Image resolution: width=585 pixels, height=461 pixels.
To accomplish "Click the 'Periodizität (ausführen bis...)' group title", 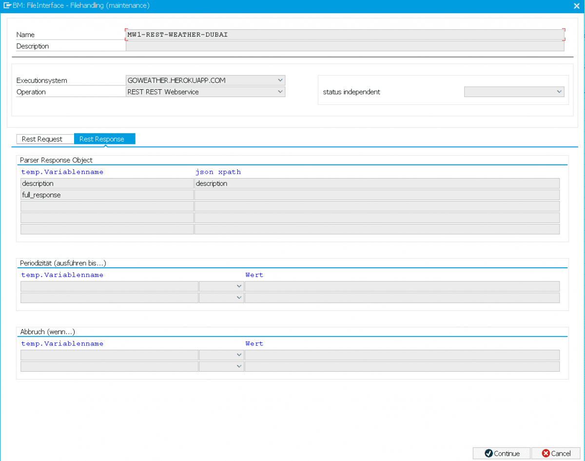I will 63,263.
